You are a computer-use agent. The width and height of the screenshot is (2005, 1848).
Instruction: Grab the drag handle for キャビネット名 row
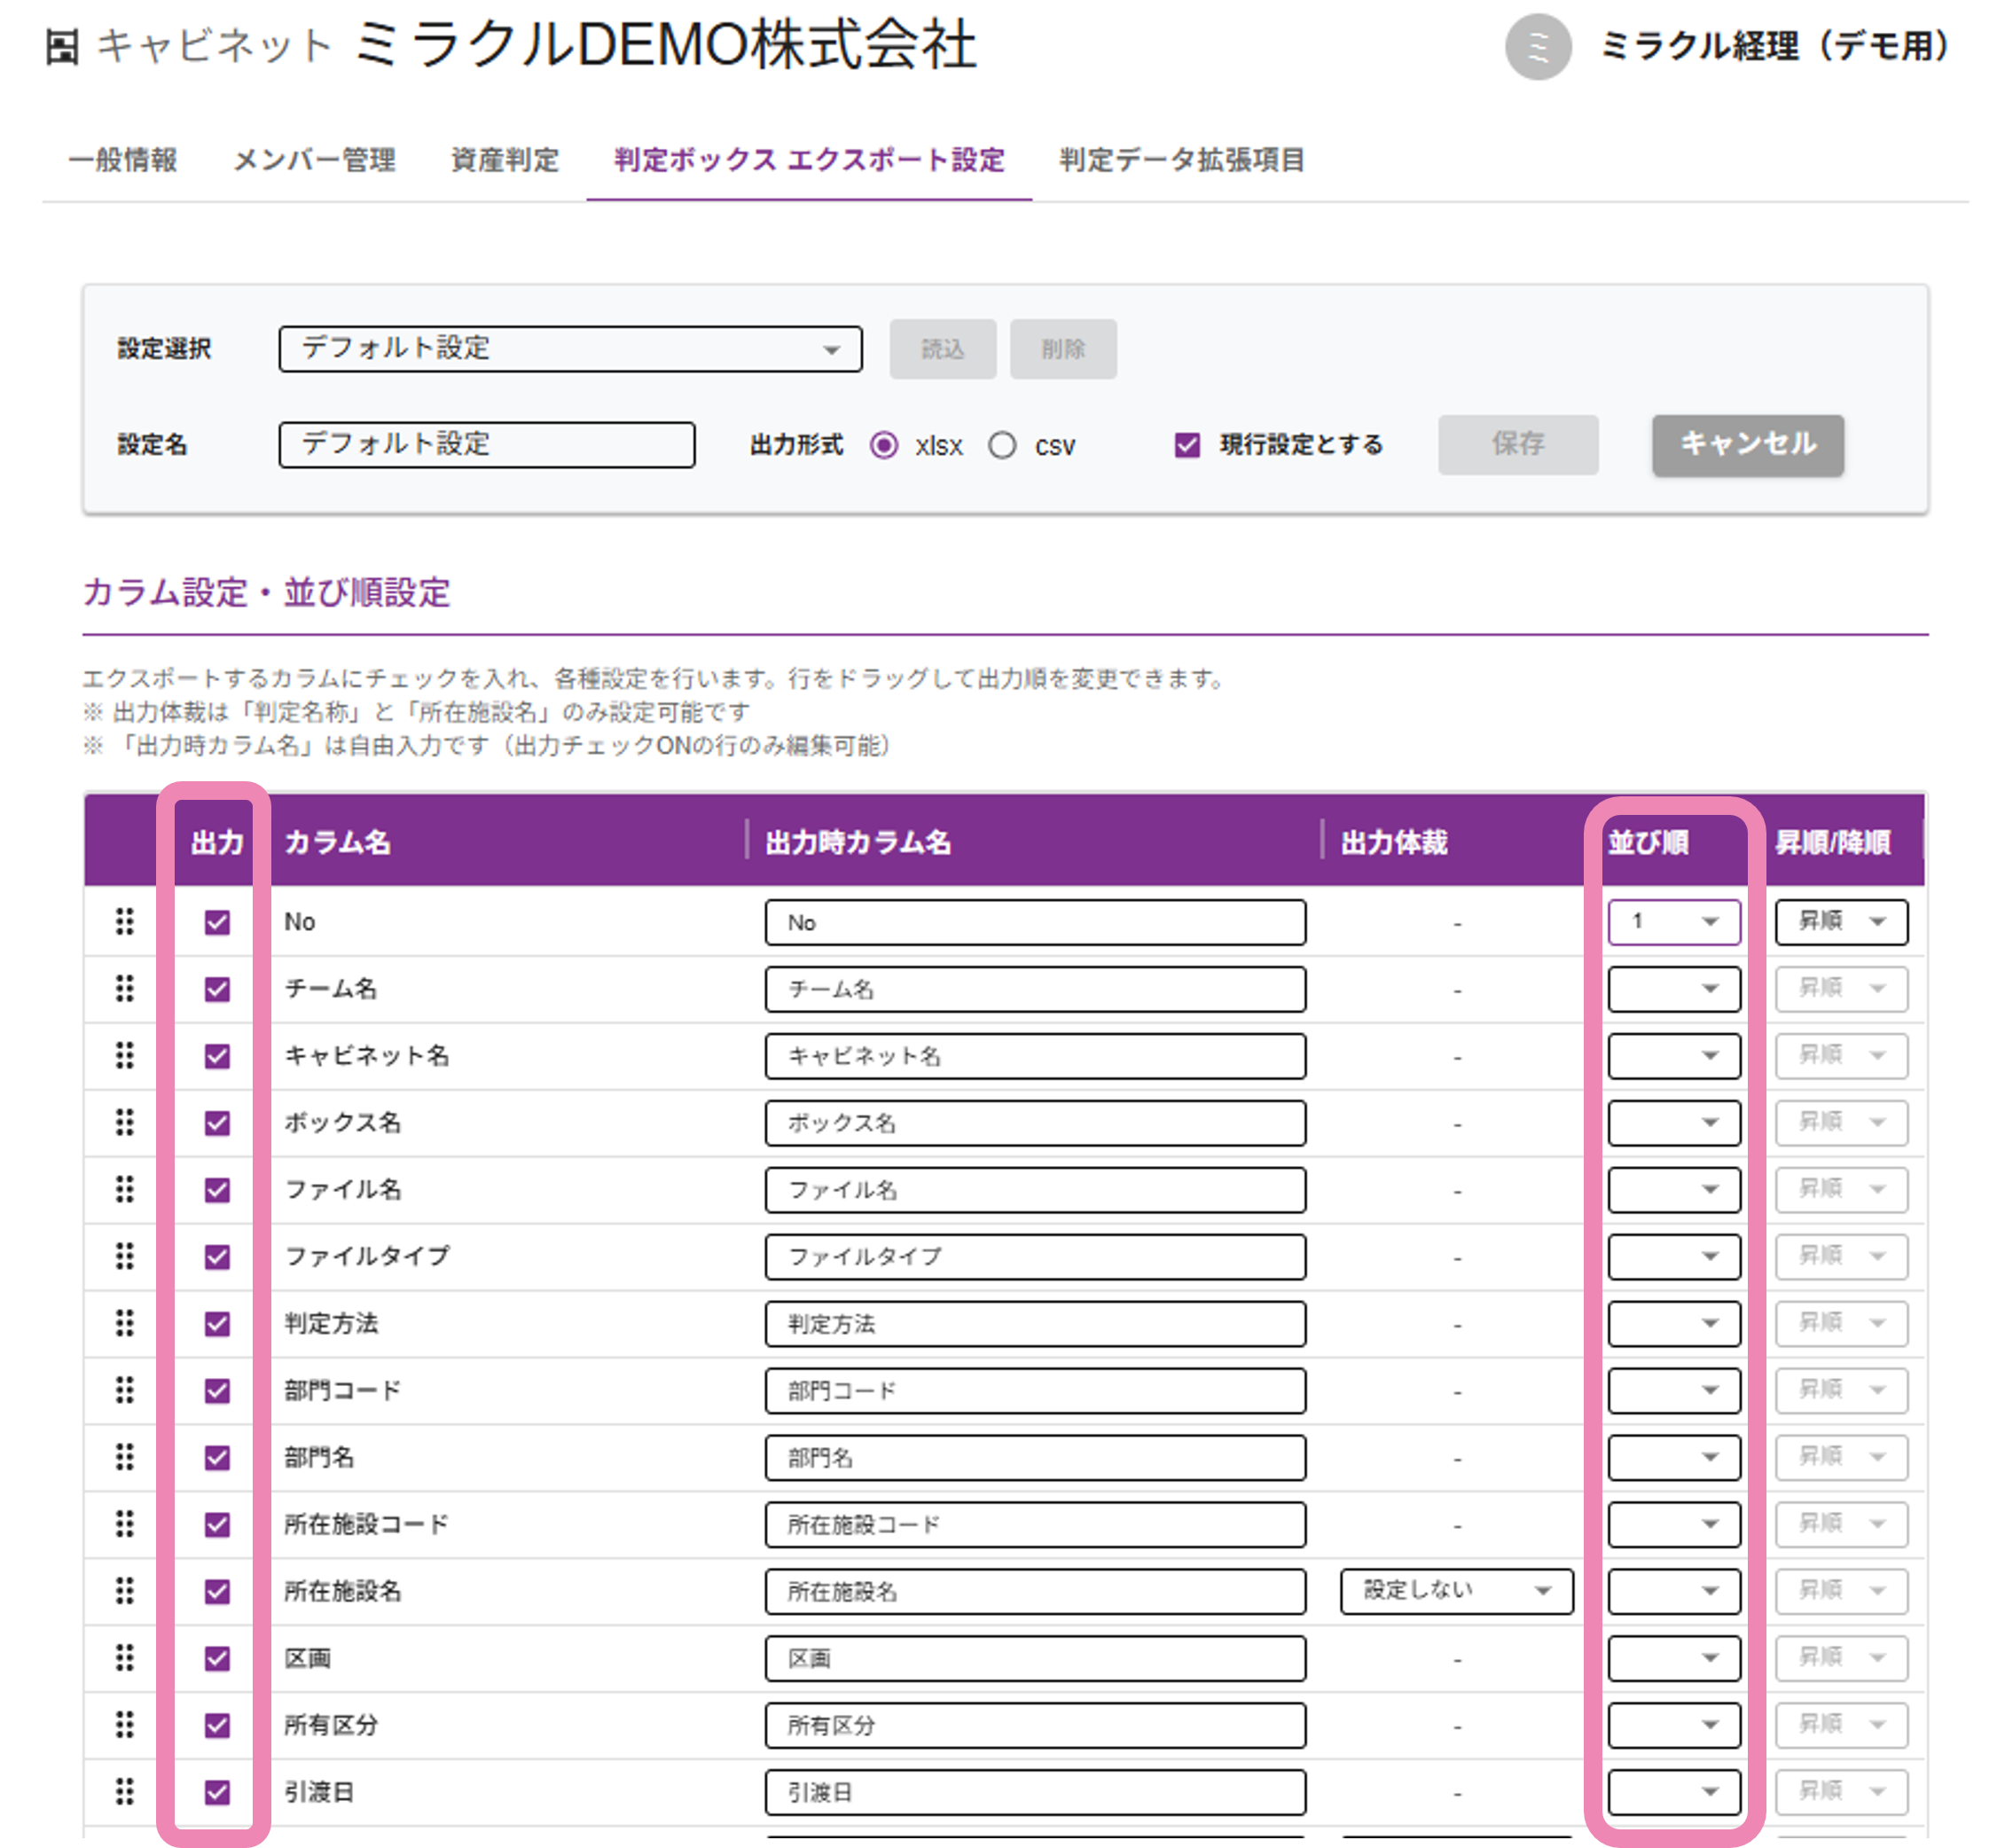click(124, 1055)
